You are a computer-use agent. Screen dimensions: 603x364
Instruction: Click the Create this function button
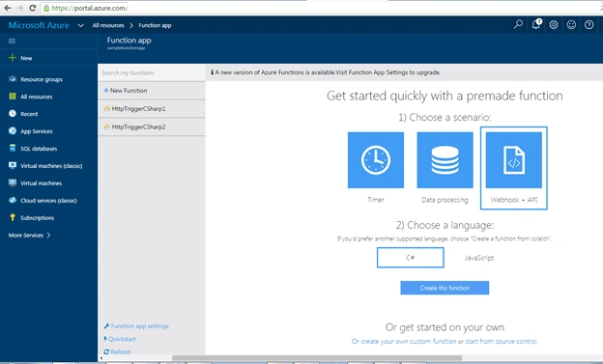445,288
